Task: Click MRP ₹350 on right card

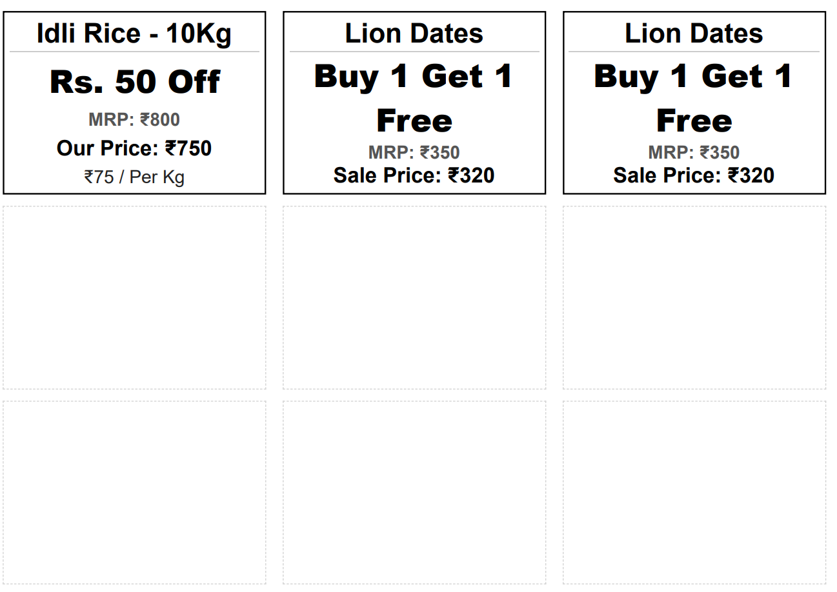Action: [694, 153]
